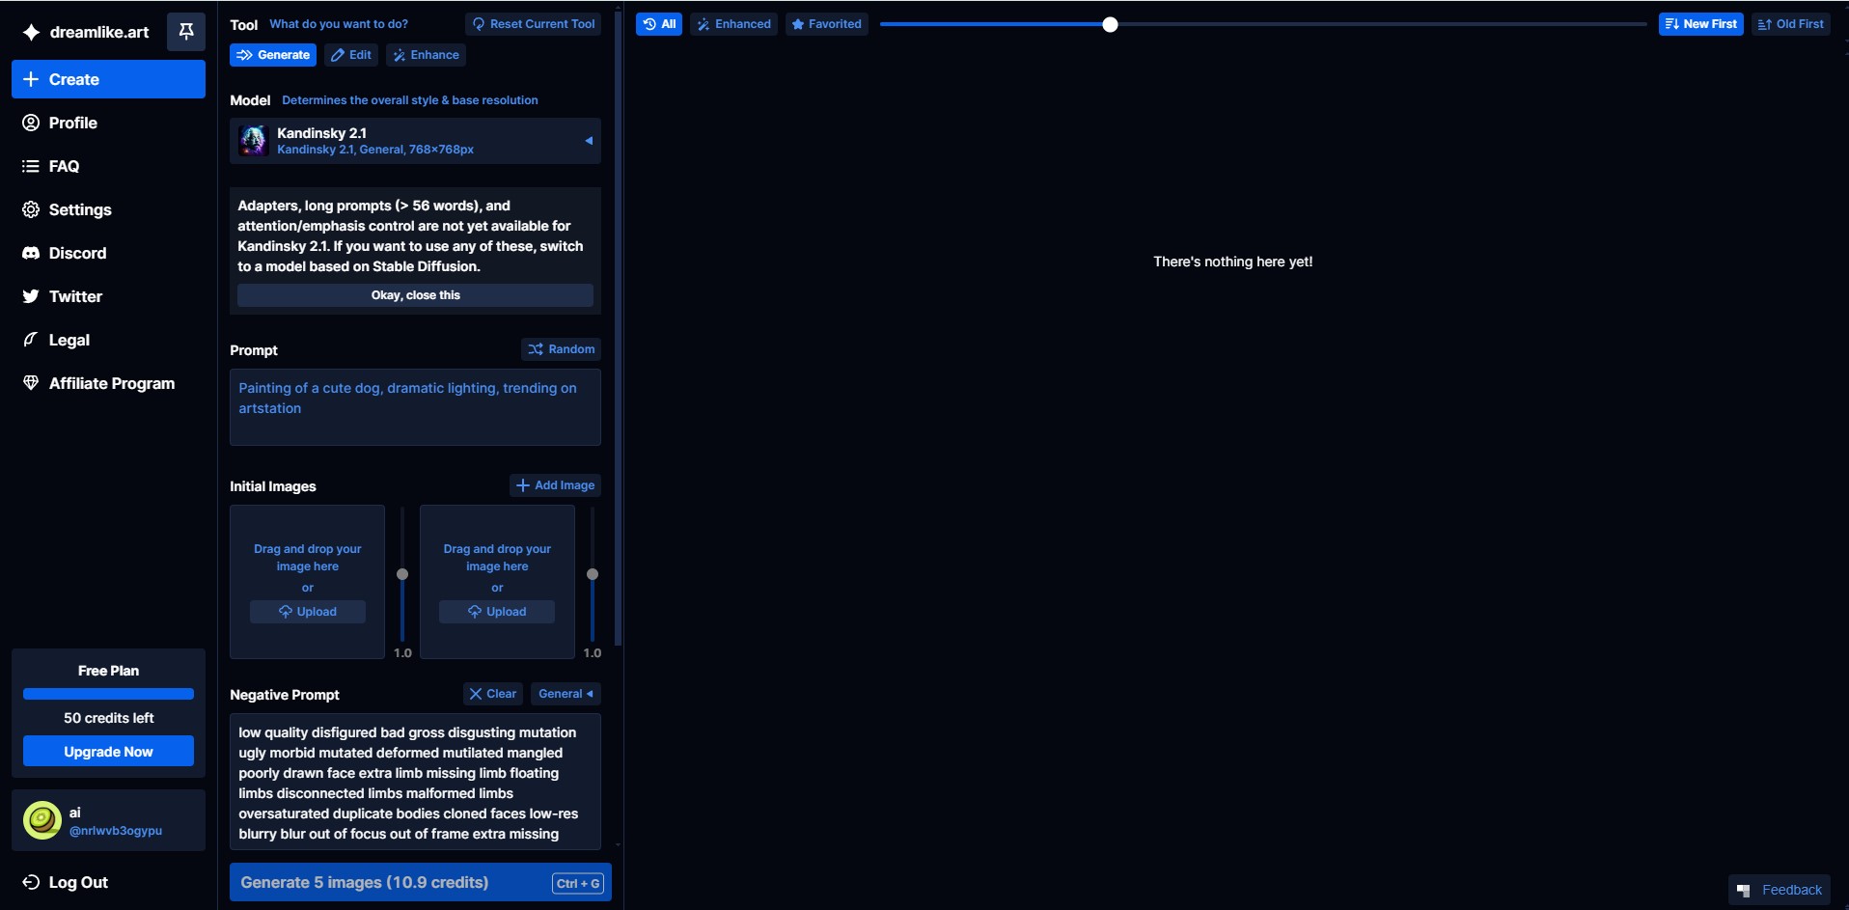This screenshot has height=910, width=1849.
Task: Adjust the second initial image strength slider
Action: (x=593, y=574)
